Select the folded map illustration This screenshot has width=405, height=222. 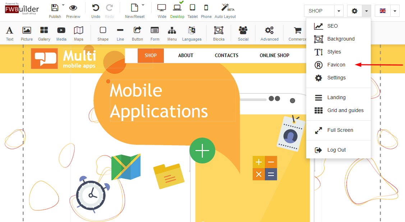pos(126,167)
